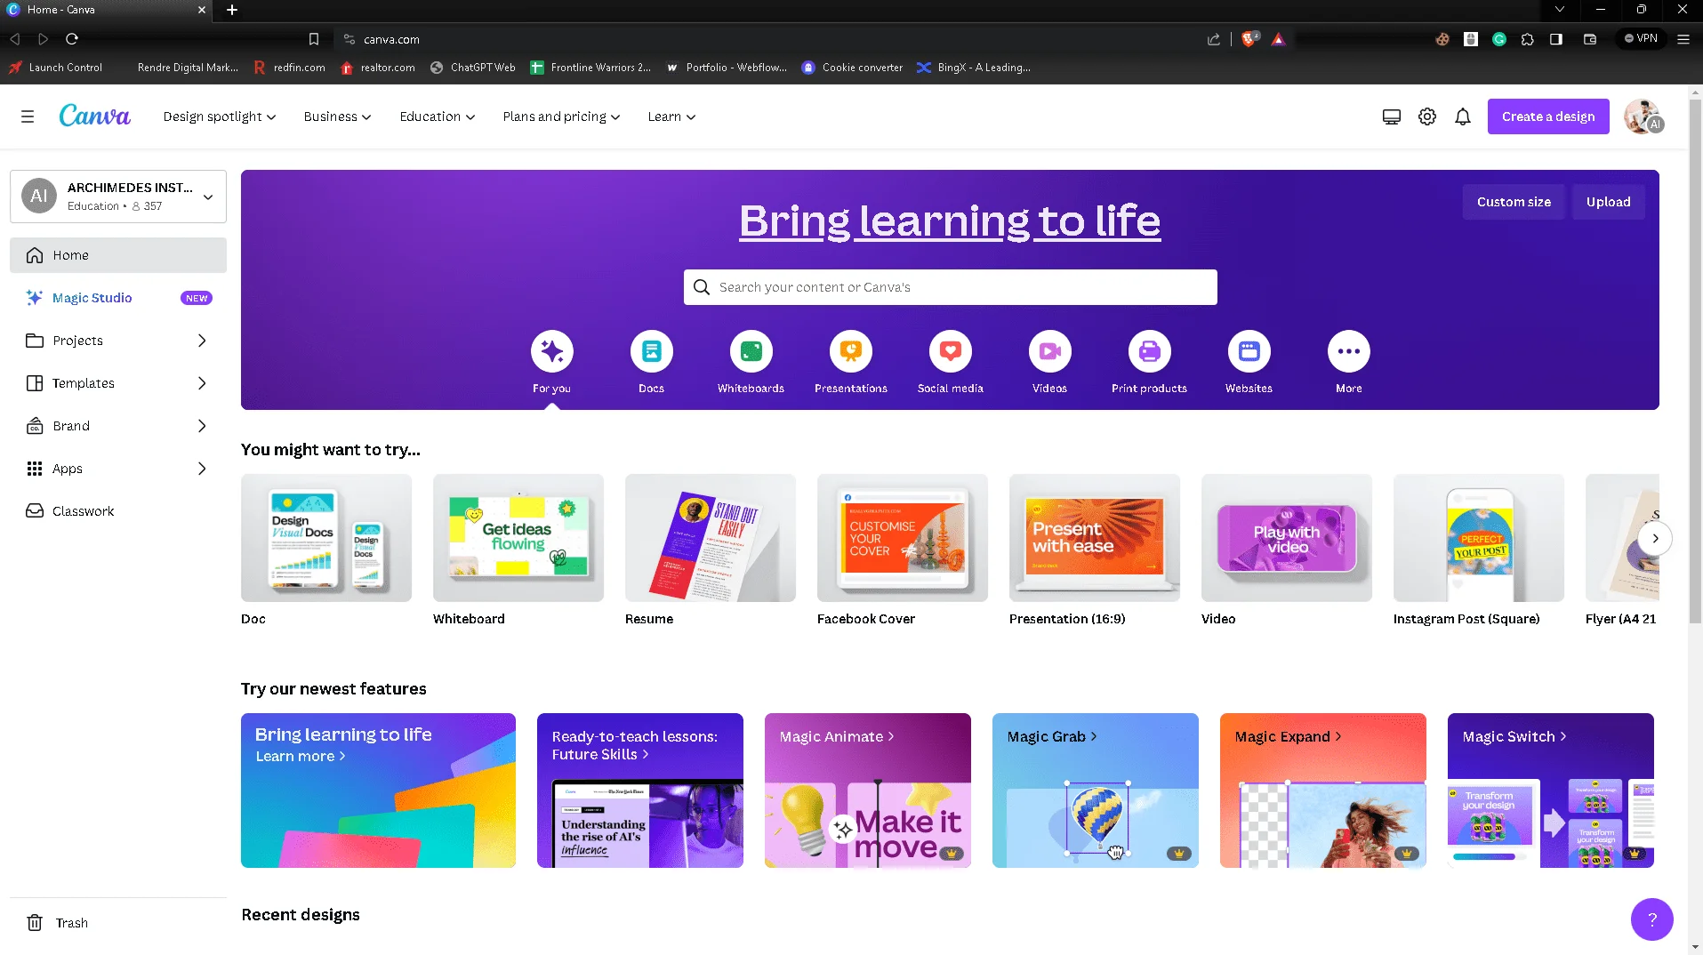Click the Upload button

(1609, 202)
